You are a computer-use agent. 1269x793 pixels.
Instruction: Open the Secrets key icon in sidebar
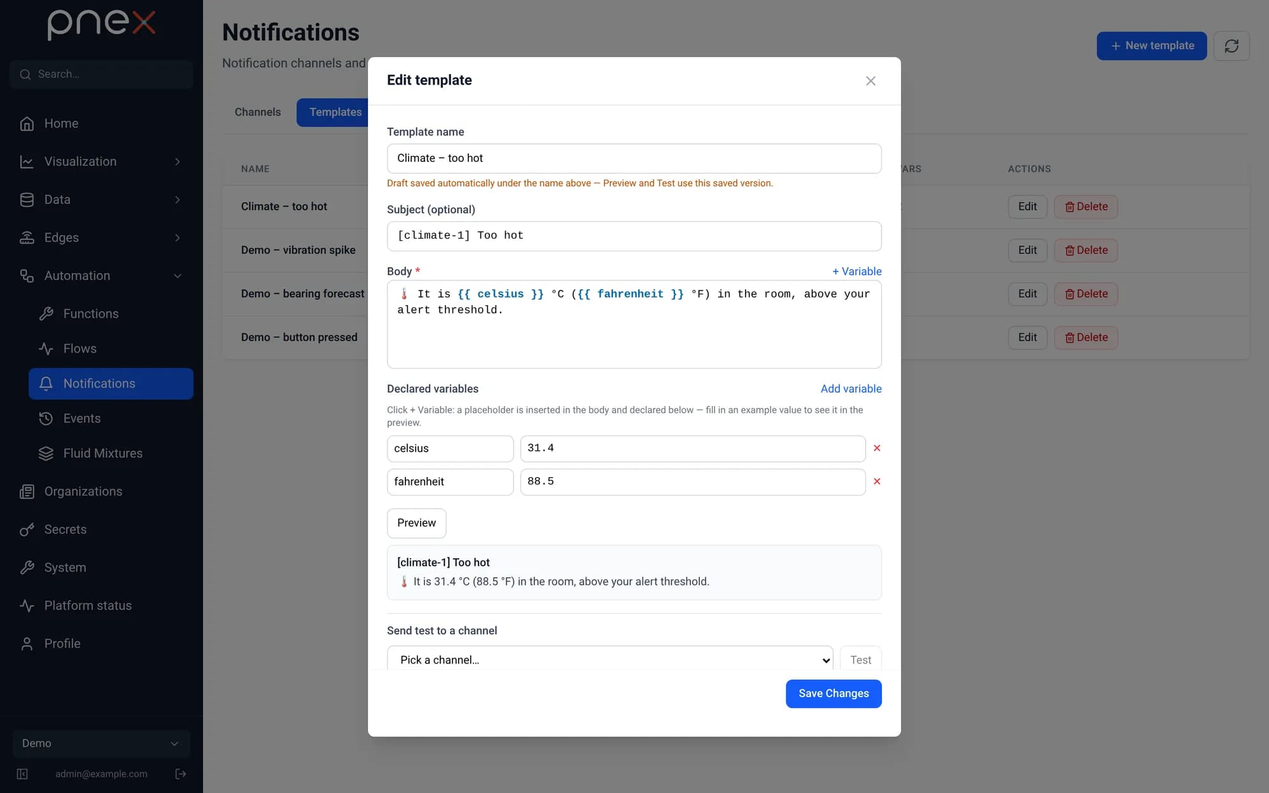click(27, 530)
